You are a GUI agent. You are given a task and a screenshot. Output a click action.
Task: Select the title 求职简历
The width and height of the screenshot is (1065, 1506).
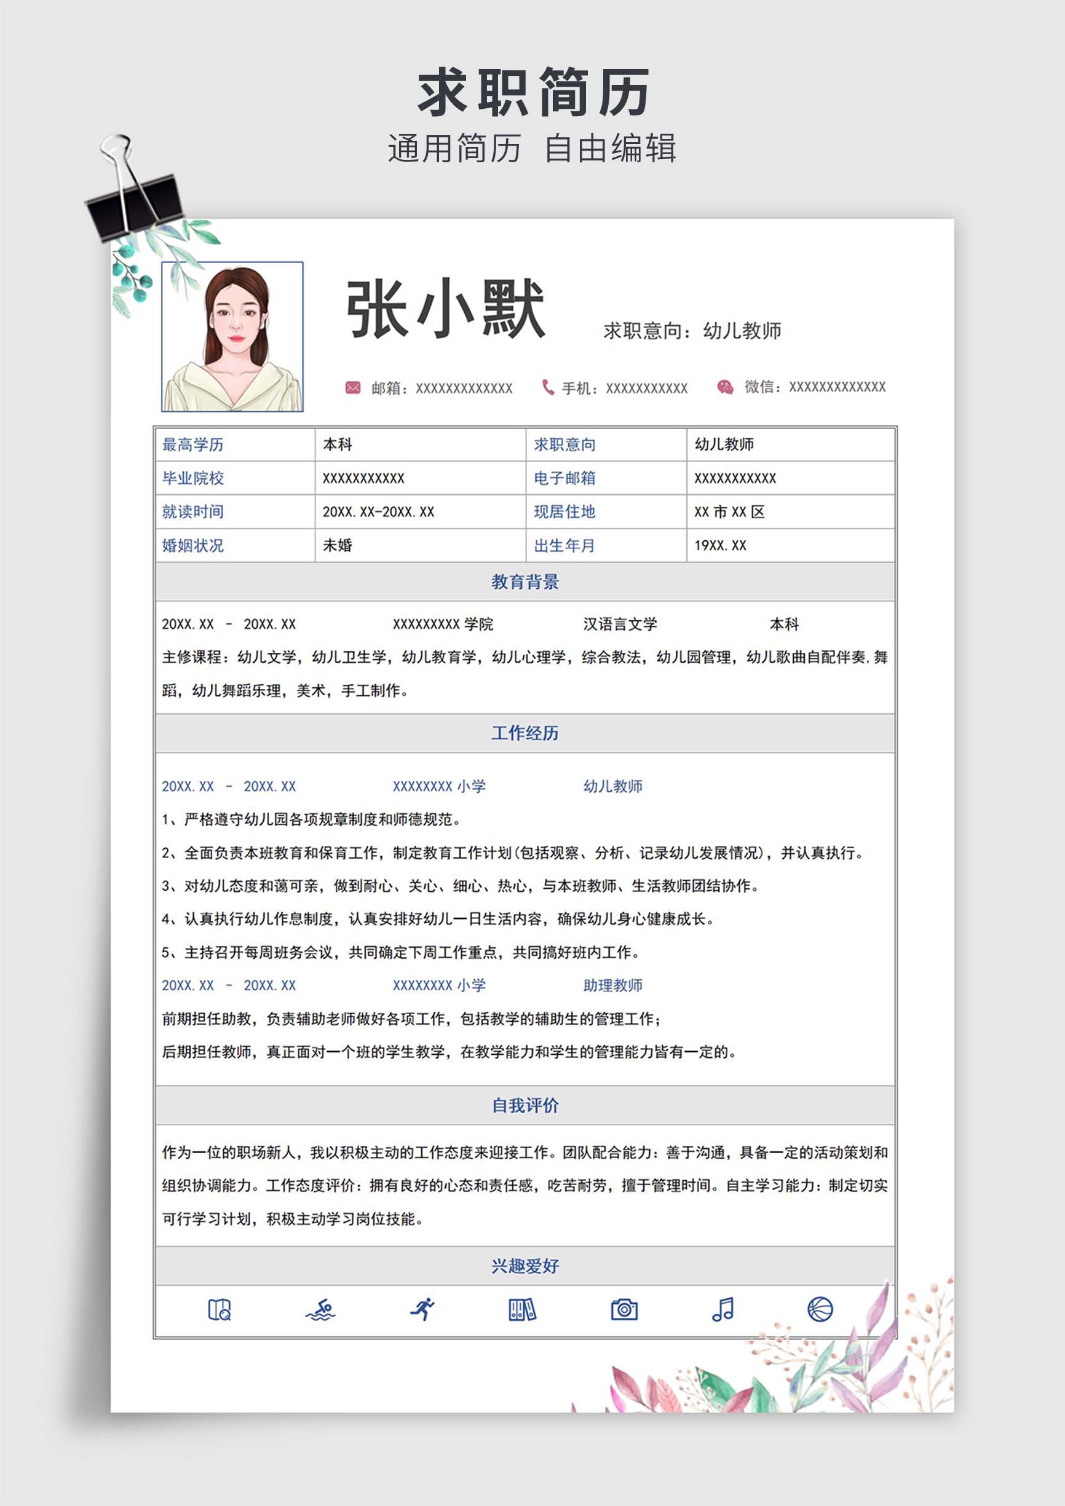(x=533, y=92)
